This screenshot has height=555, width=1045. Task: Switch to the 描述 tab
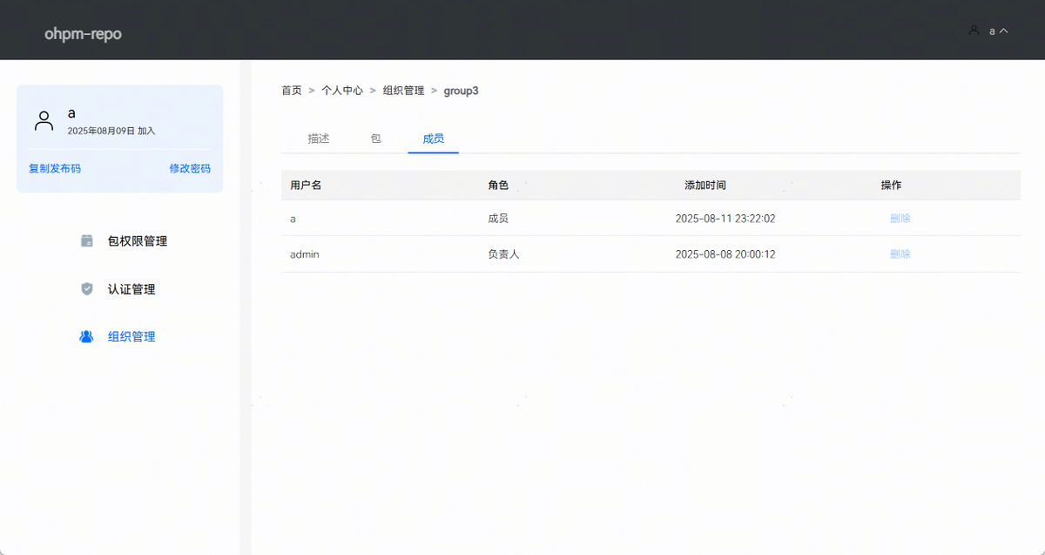click(x=319, y=139)
